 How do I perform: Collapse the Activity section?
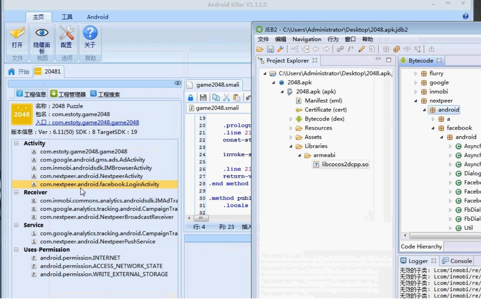(16, 143)
